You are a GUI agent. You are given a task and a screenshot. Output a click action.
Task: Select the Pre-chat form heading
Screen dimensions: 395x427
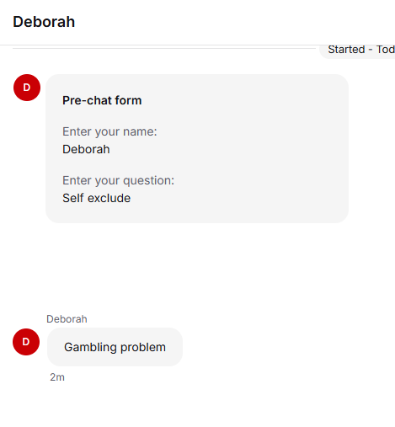(x=102, y=100)
